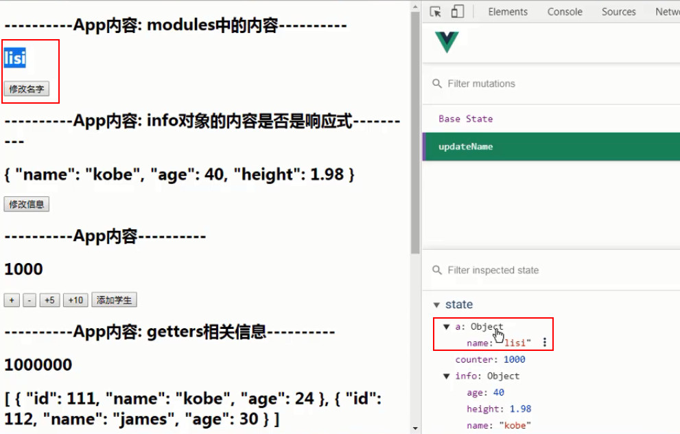The image size is (680, 434).
Task: Select the updateName mutation entry
Action: 551,146
